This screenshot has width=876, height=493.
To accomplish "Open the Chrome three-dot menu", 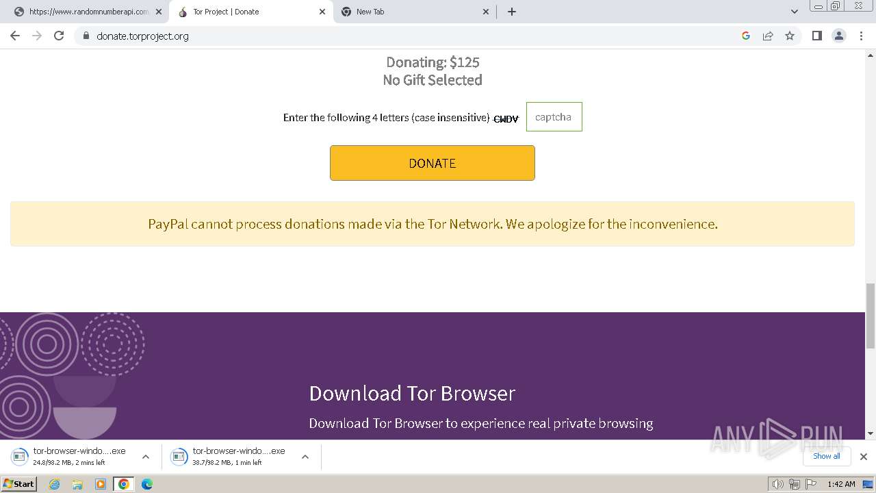I will (861, 36).
